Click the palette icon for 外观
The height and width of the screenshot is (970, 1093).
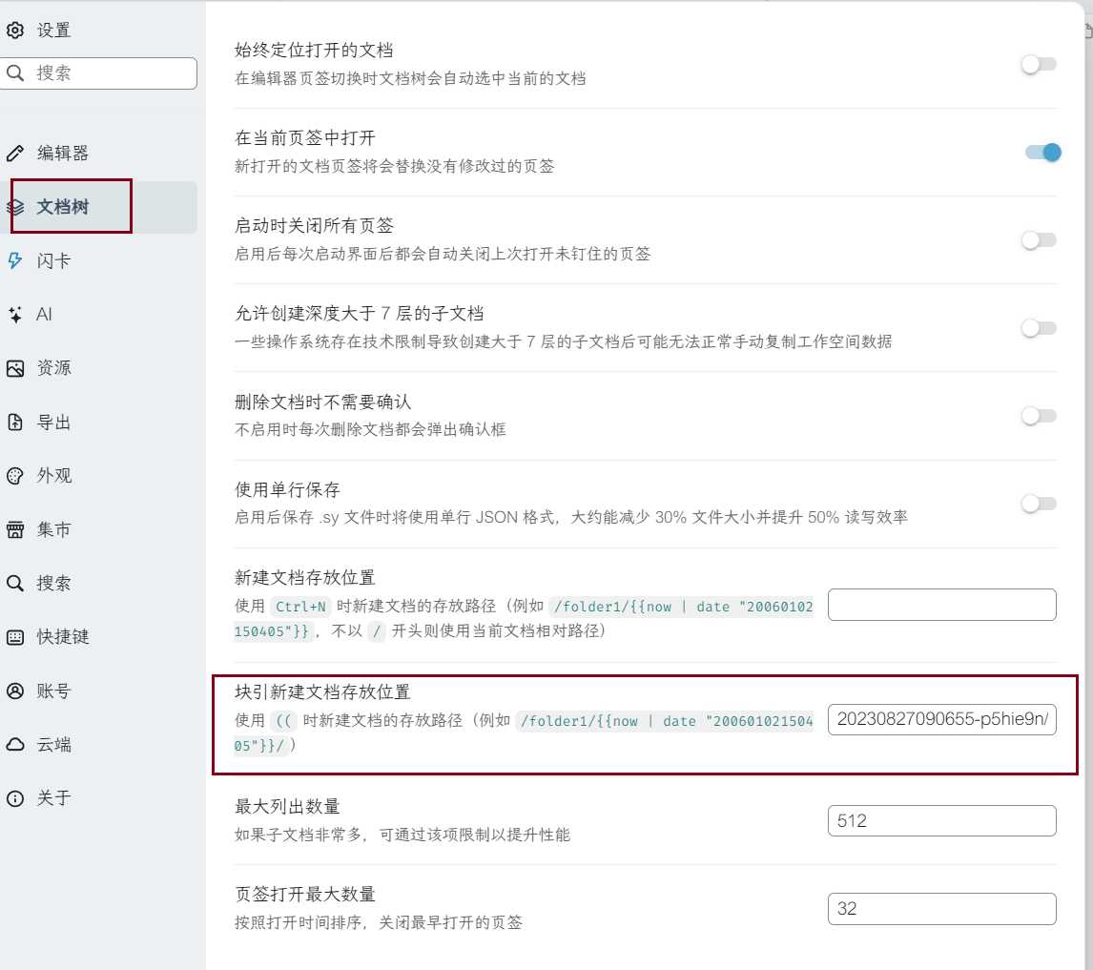point(15,476)
